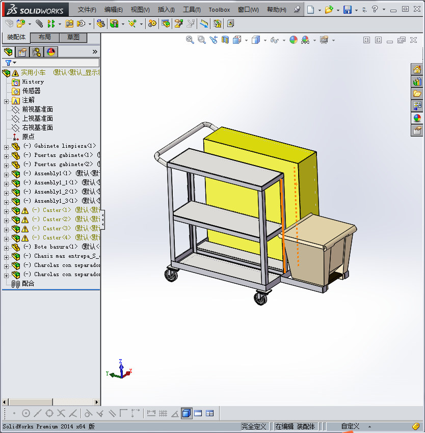425x433 pixels.
Task: Click the 传感器 sensors folder
Action: pyautogui.click(x=31, y=91)
